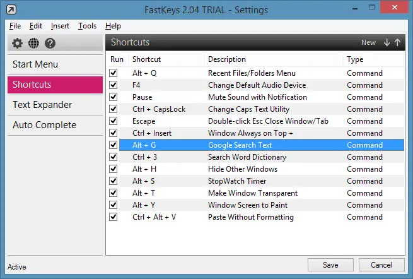Screen dimensions: 413x279
Task: Click the Active status text
Action: click(x=17, y=267)
